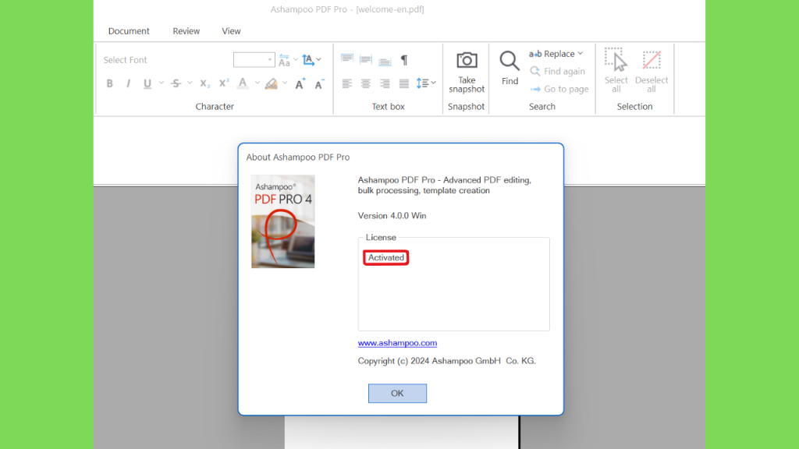Click the text scaling icon
This screenshot has height=449, width=799.
click(x=308, y=60)
